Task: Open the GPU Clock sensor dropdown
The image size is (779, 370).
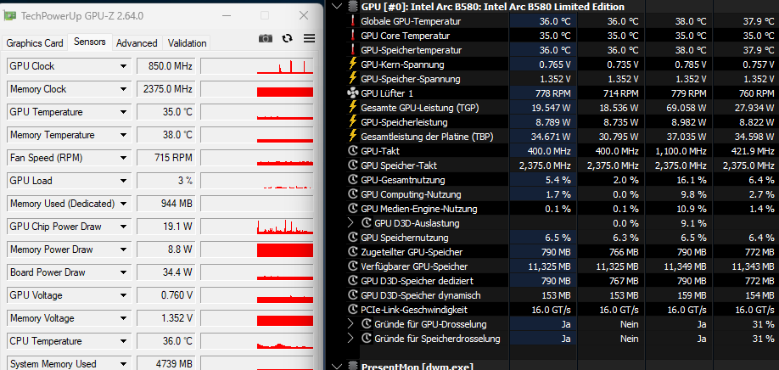Action: pos(123,66)
